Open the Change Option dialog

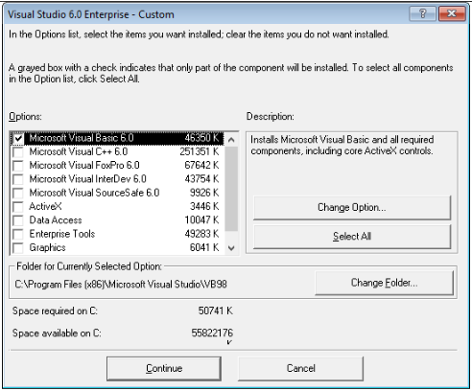tap(352, 208)
